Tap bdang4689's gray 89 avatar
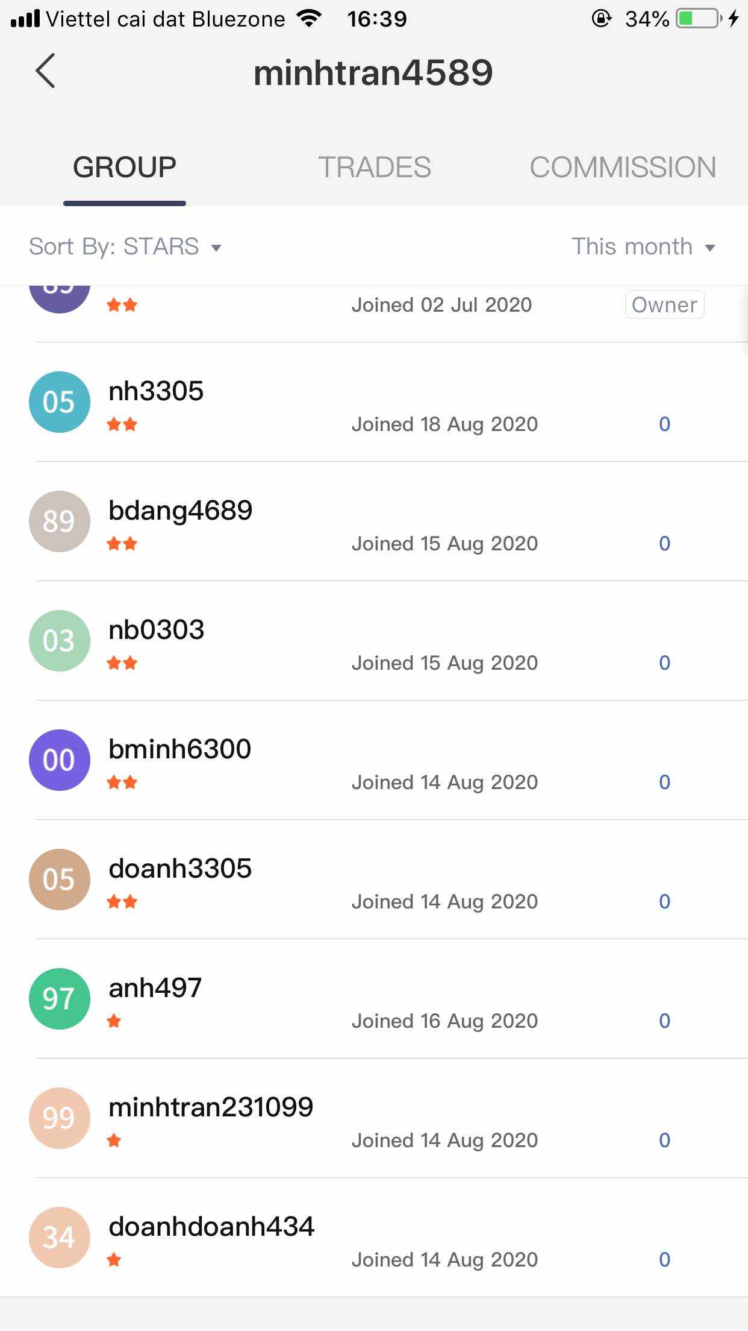The width and height of the screenshot is (748, 1331). (x=59, y=521)
